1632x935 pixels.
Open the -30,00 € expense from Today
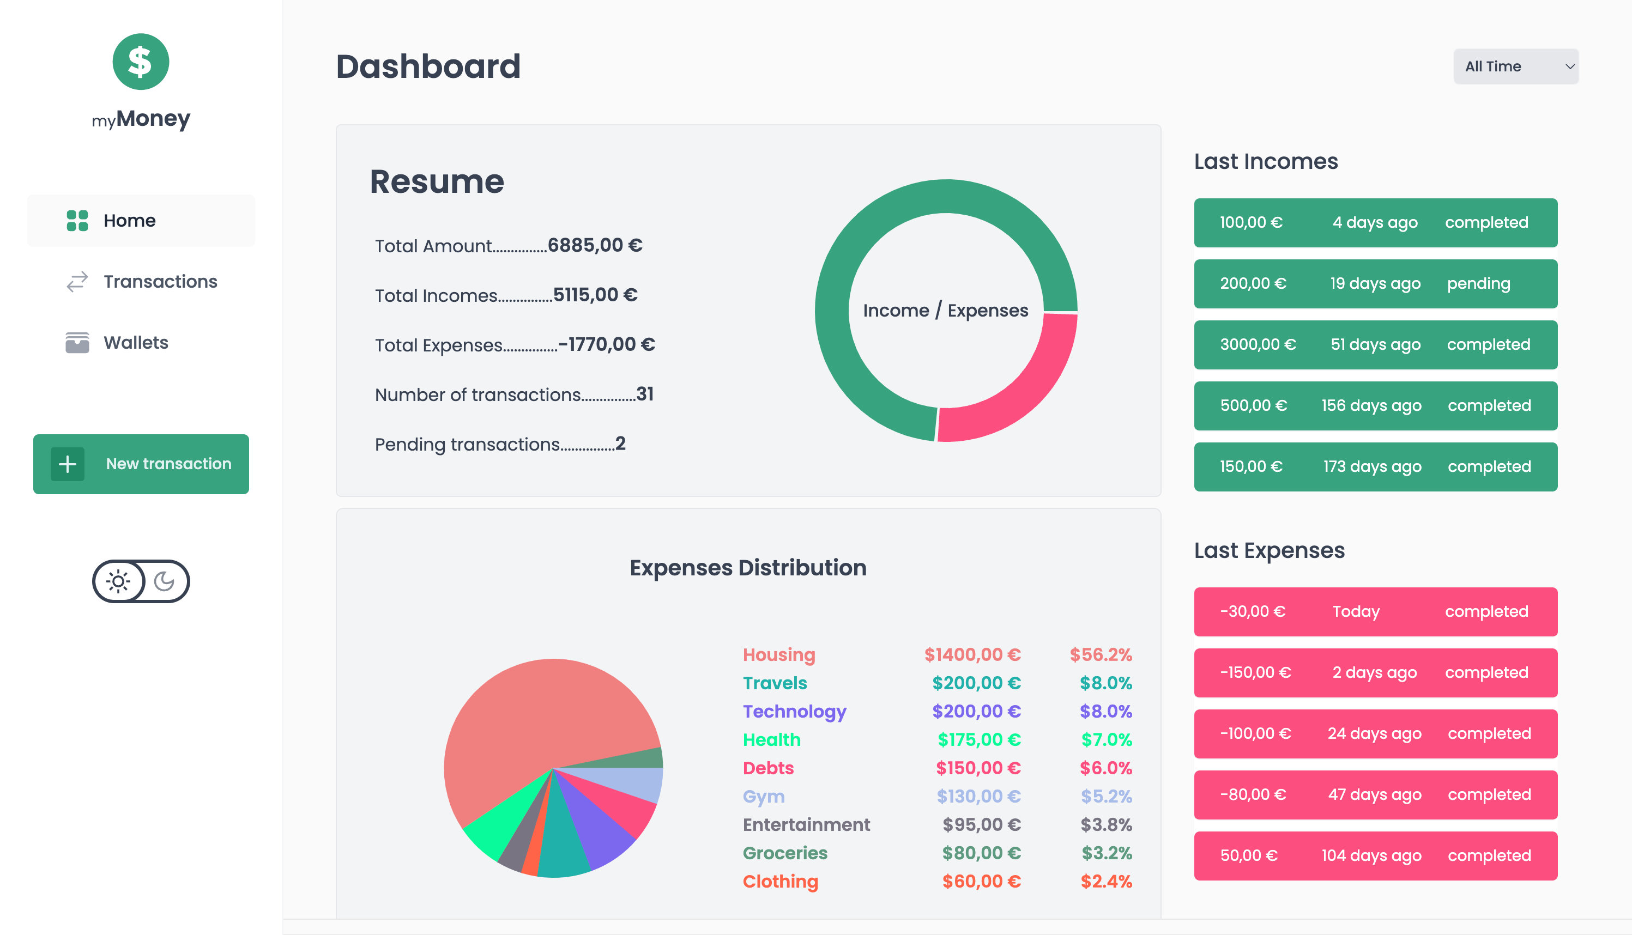(x=1376, y=612)
